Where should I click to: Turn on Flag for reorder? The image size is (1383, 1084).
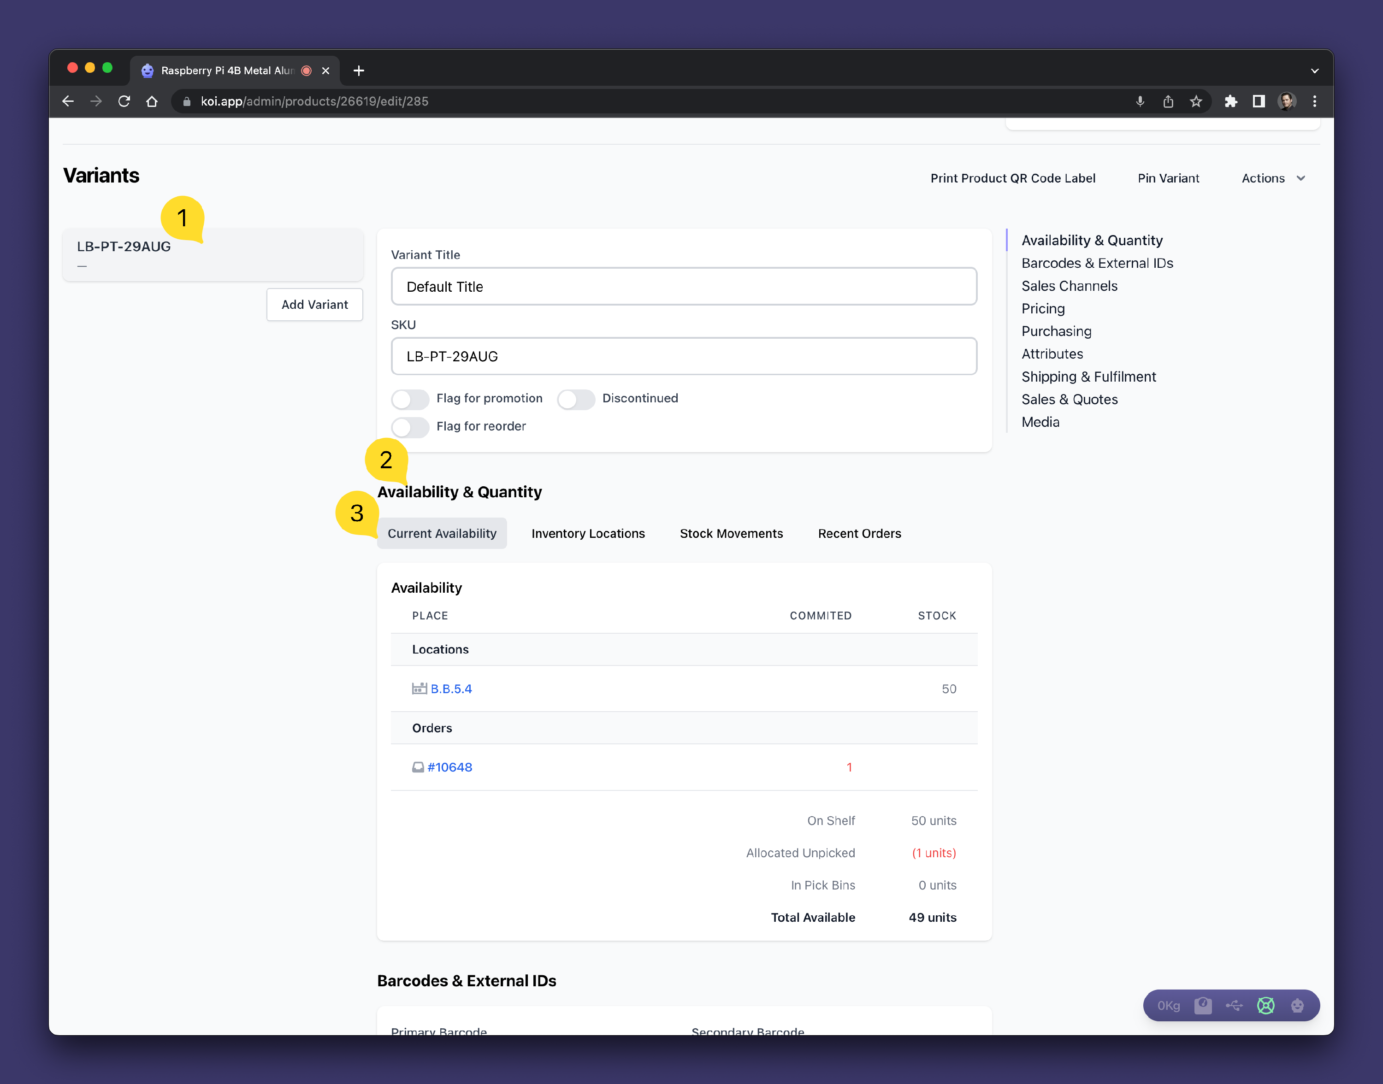(410, 426)
